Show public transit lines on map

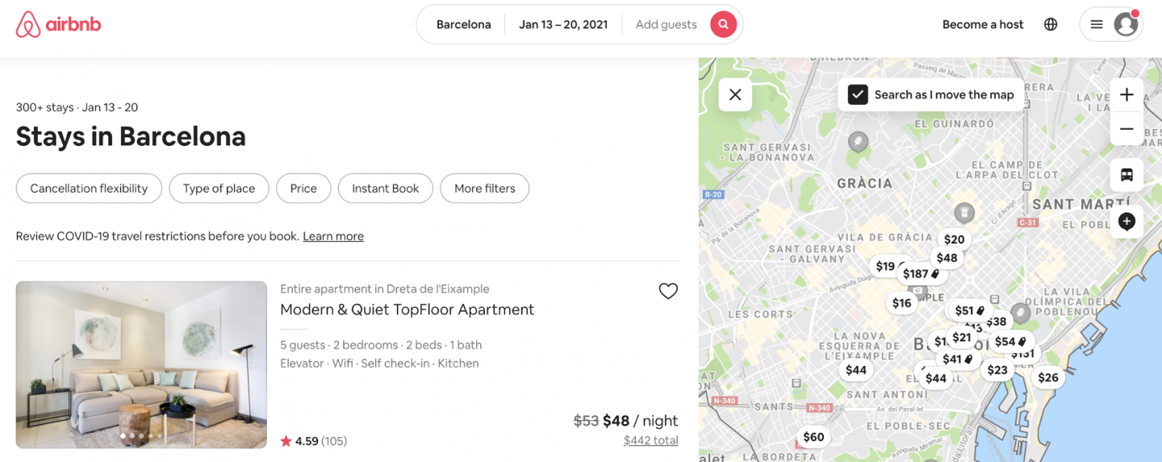coord(1126,175)
